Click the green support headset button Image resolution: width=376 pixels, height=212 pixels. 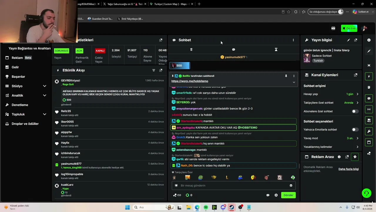[x=366, y=193]
